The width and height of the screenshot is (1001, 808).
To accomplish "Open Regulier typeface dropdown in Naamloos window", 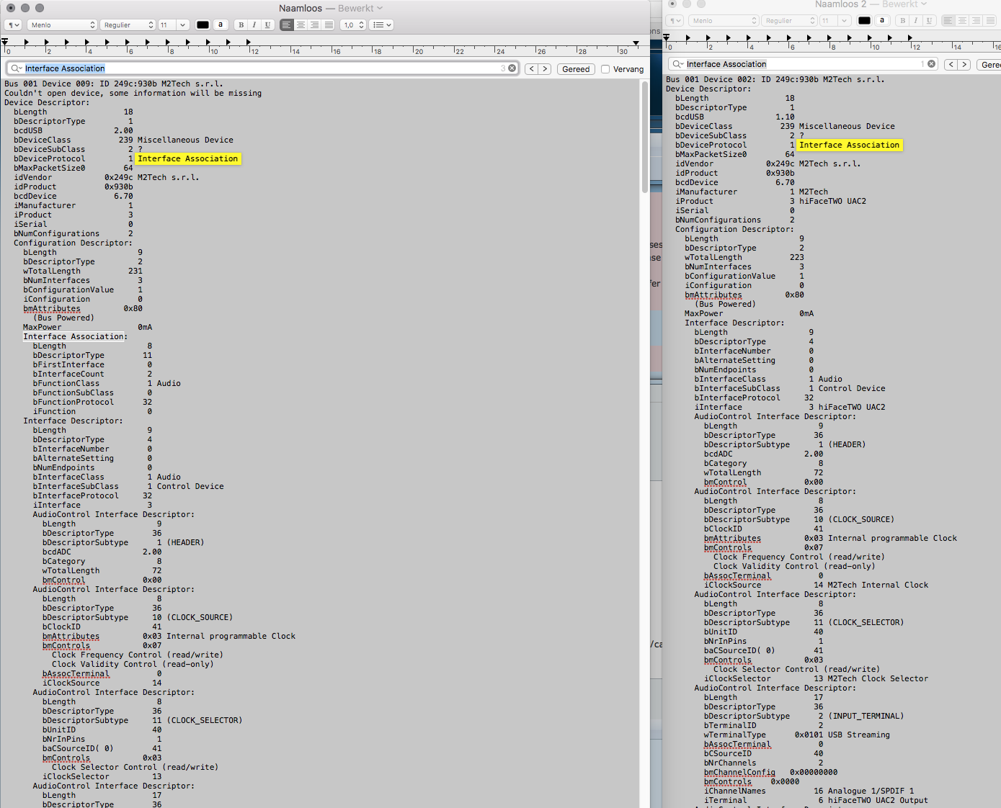I will [x=128, y=24].
